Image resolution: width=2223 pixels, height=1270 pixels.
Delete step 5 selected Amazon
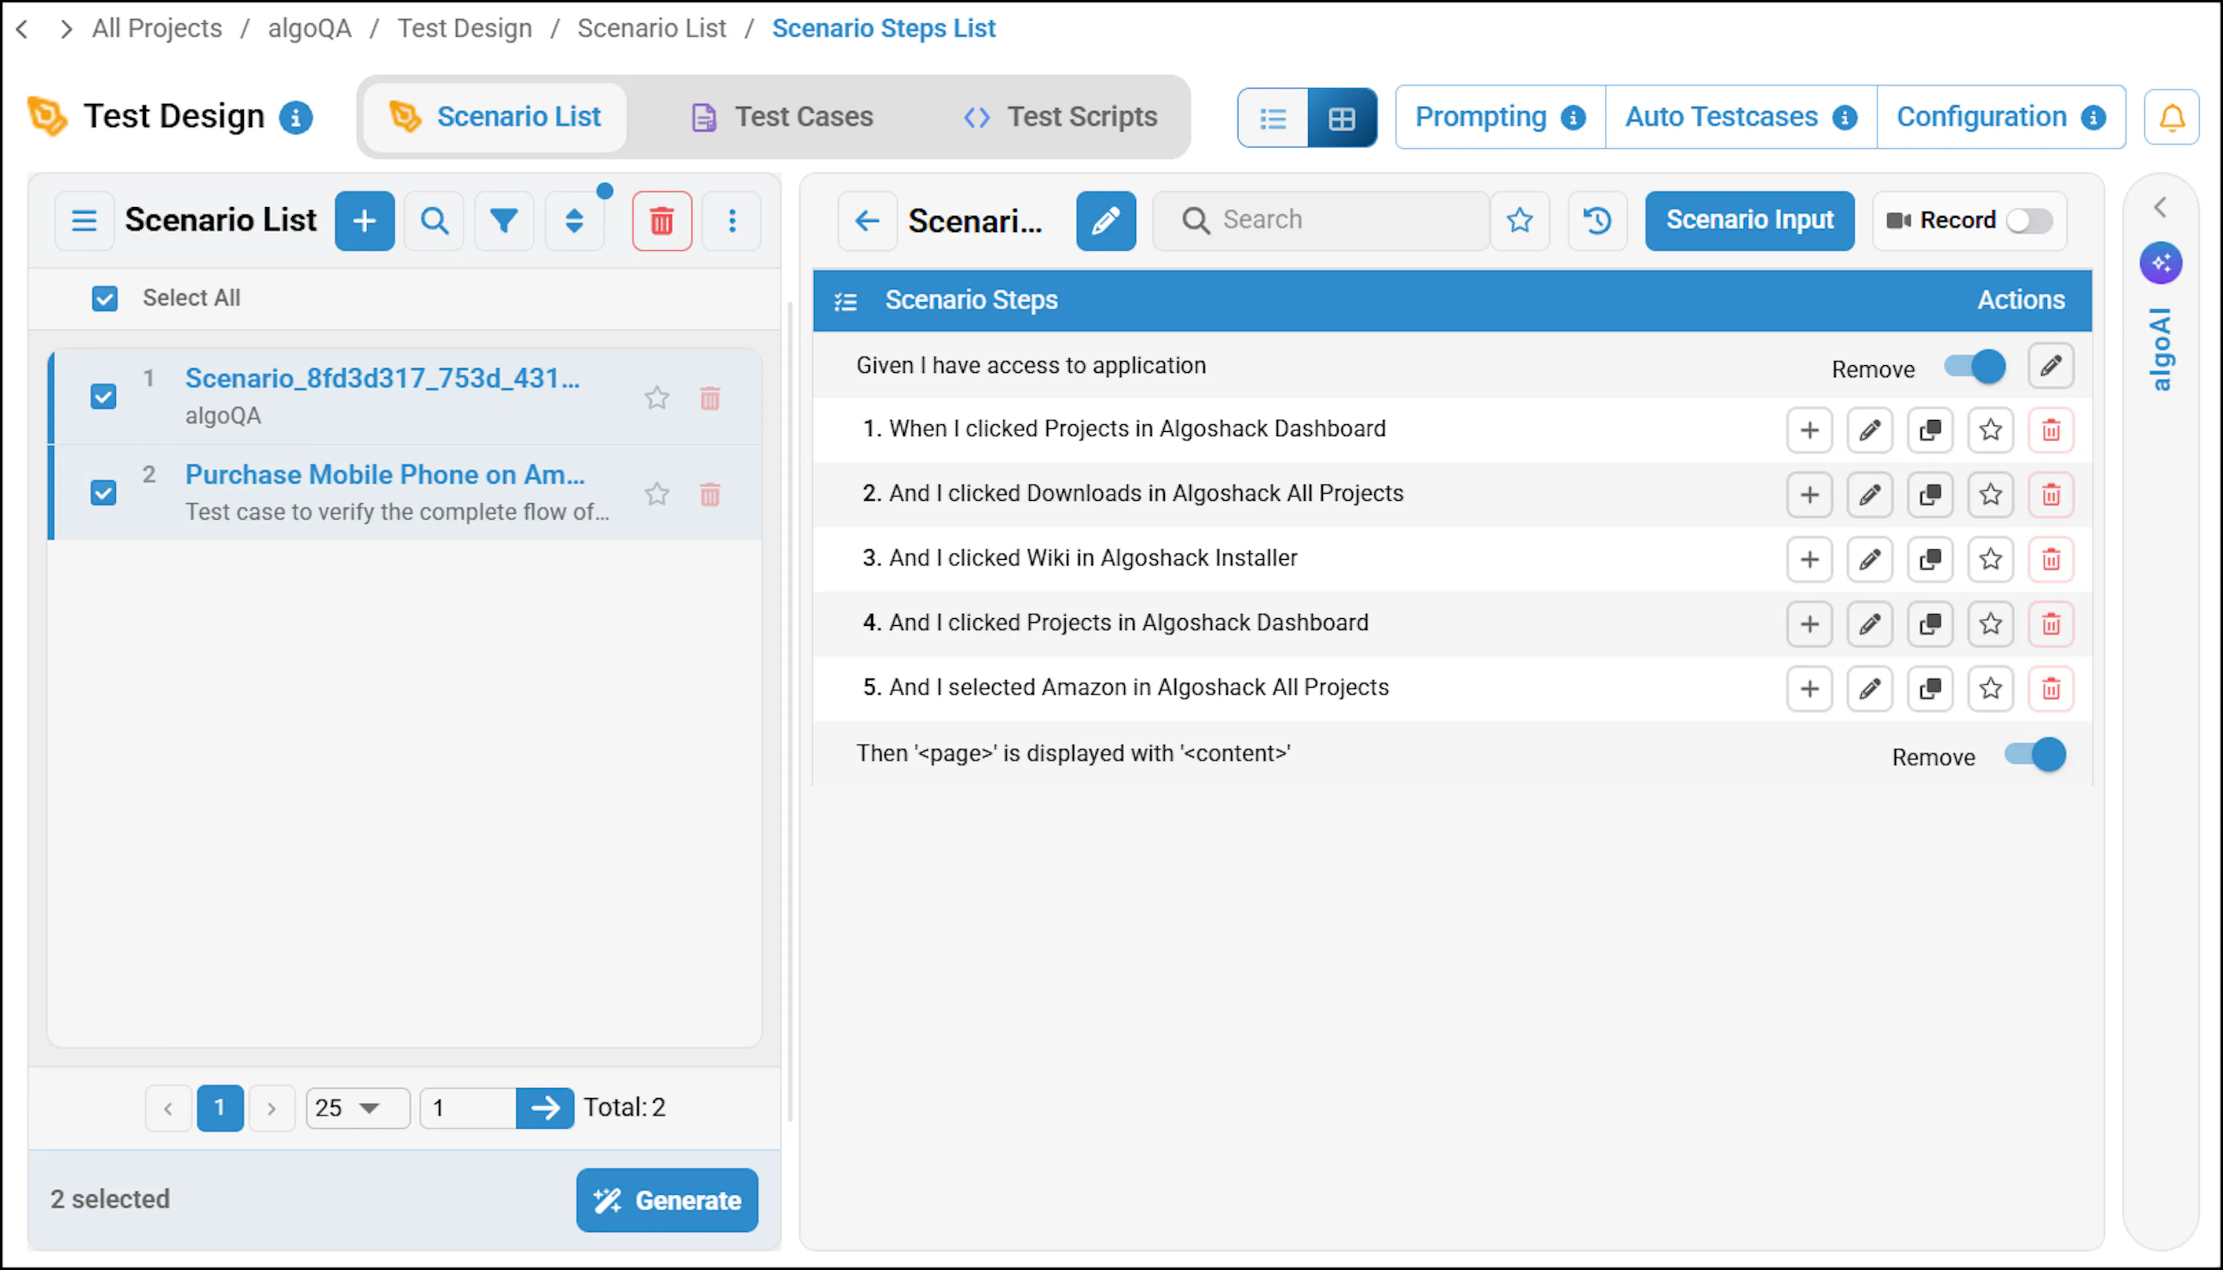coord(2050,688)
